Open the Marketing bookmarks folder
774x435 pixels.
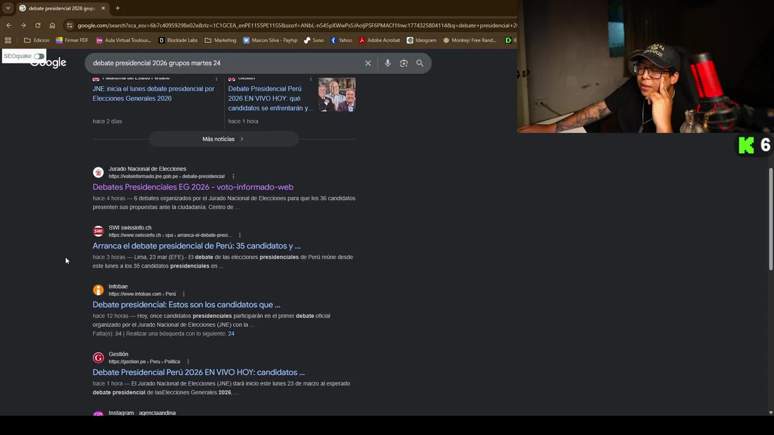tap(221, 40)
